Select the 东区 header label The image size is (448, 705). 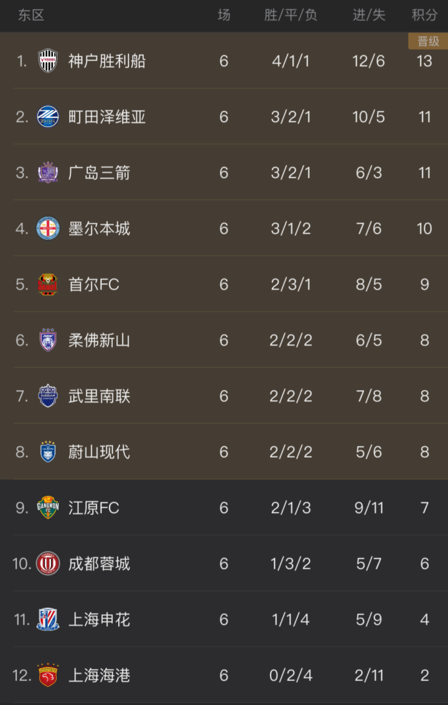coord(31,16)
